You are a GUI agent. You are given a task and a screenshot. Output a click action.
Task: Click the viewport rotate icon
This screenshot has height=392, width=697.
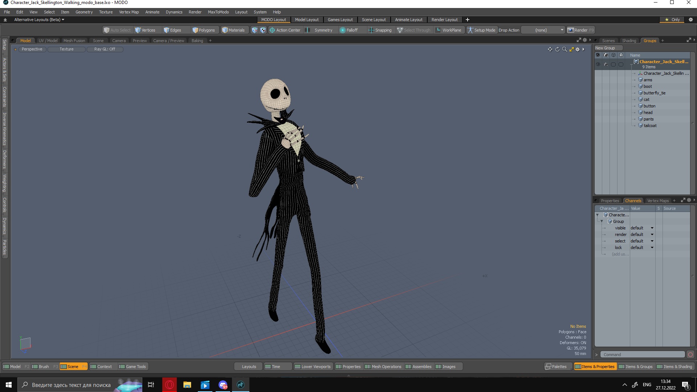(x=557, y=49)
